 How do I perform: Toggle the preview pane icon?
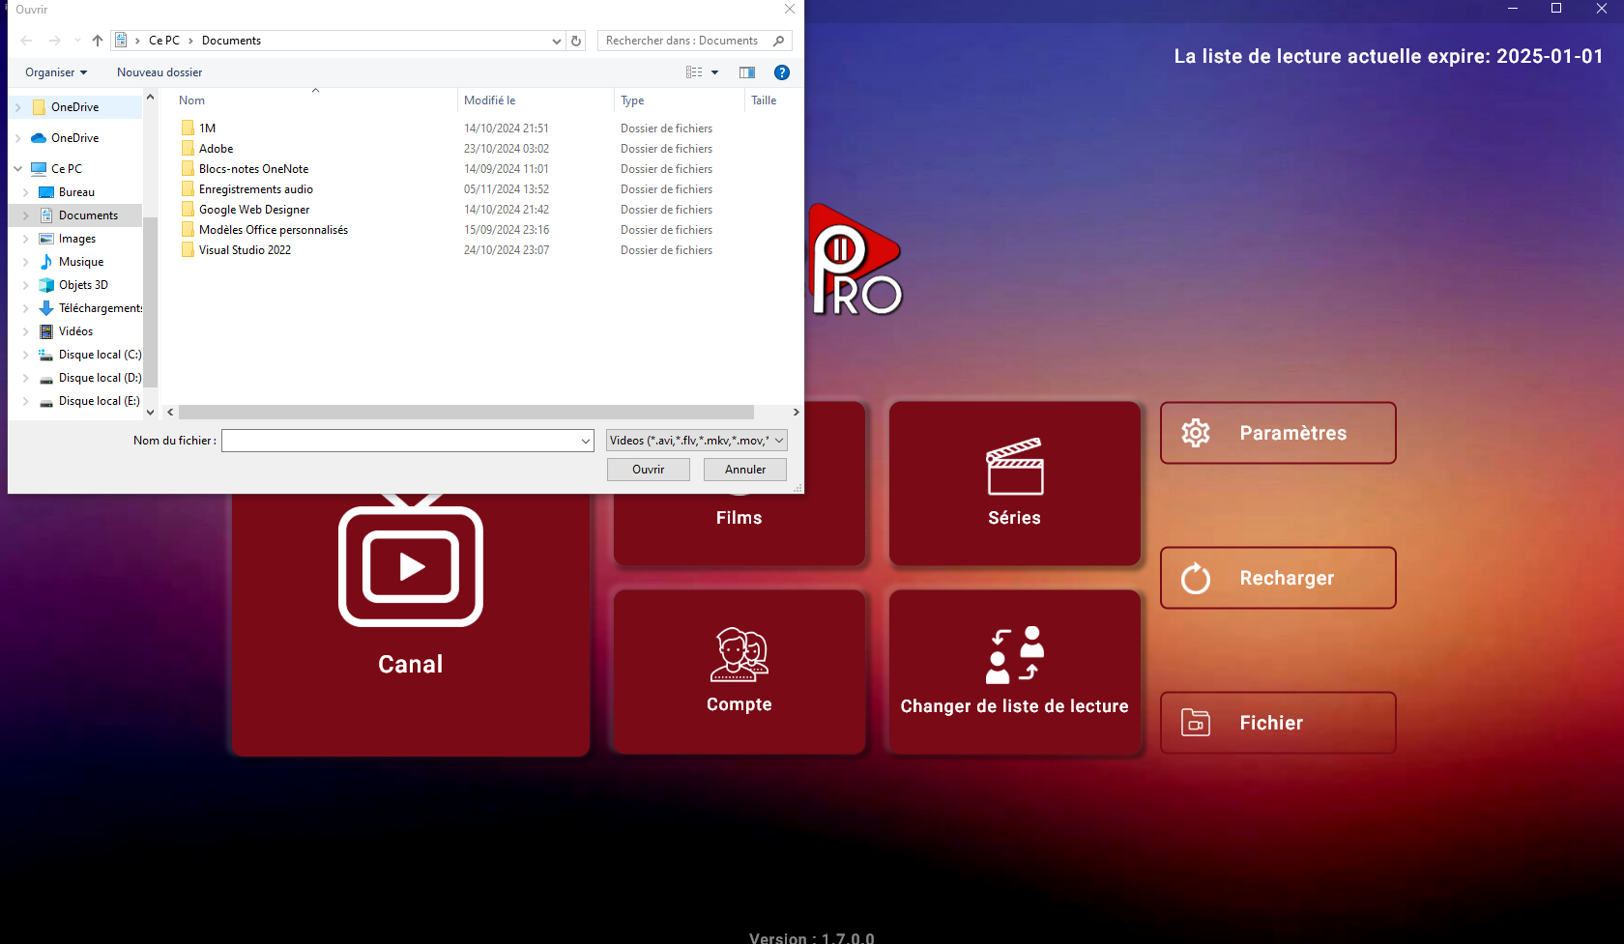pos(747,72)
